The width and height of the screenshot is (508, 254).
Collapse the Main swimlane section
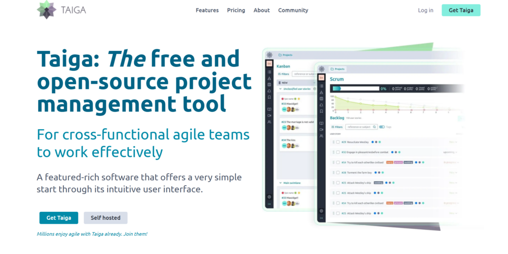281,183
